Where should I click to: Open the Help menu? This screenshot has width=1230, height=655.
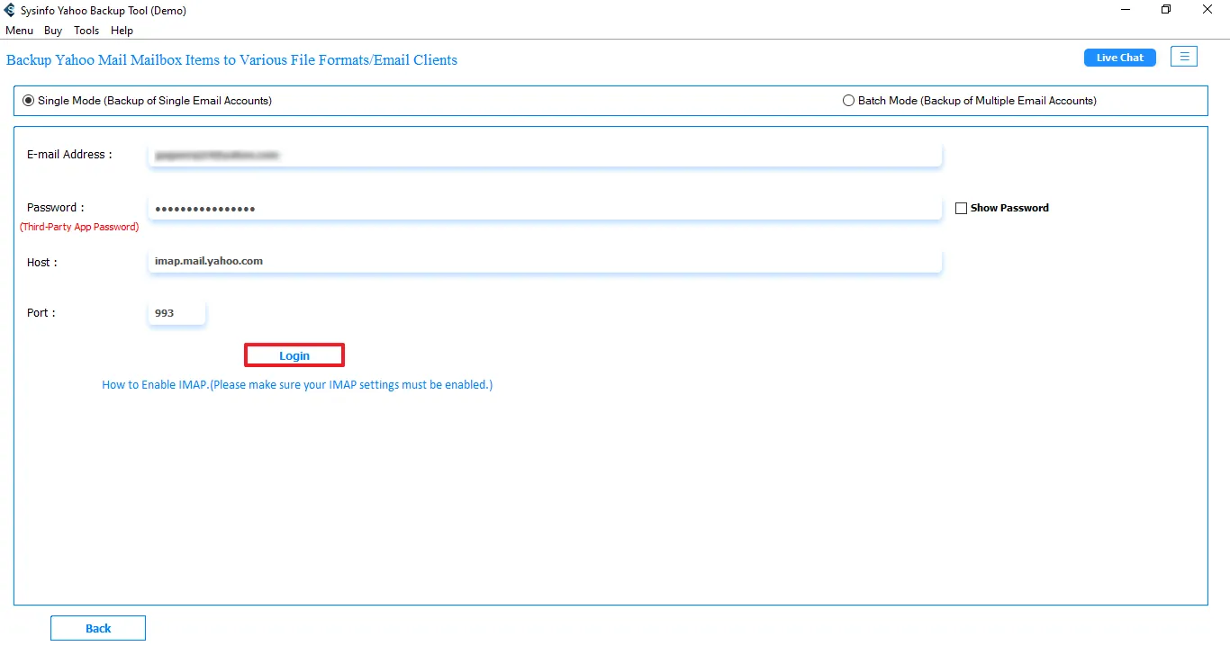coord(122,31)
